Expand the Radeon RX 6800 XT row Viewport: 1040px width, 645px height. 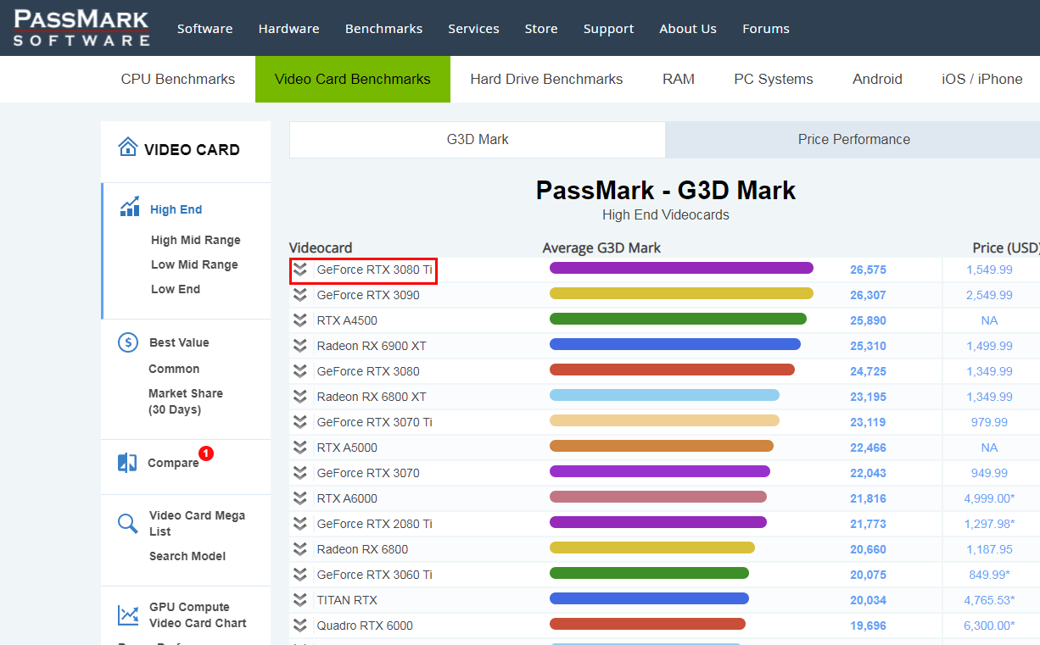299,397
